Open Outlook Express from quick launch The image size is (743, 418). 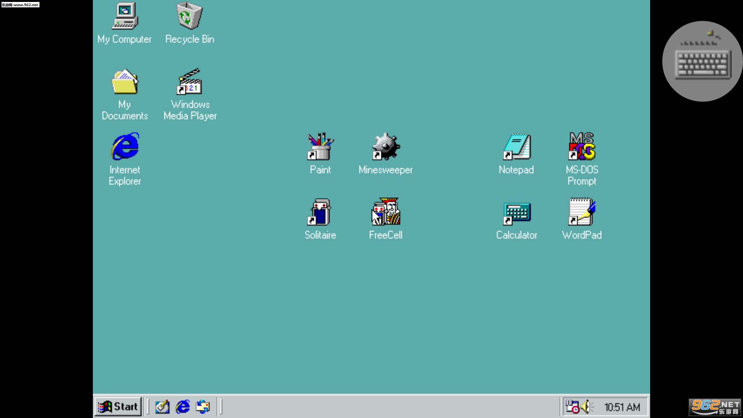203,407
